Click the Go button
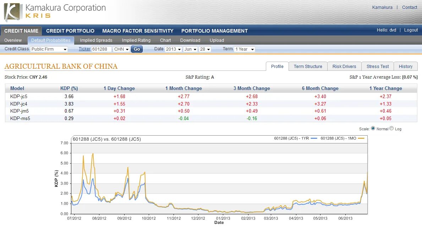The image size is (422, 227). click(x=137, y=49)
